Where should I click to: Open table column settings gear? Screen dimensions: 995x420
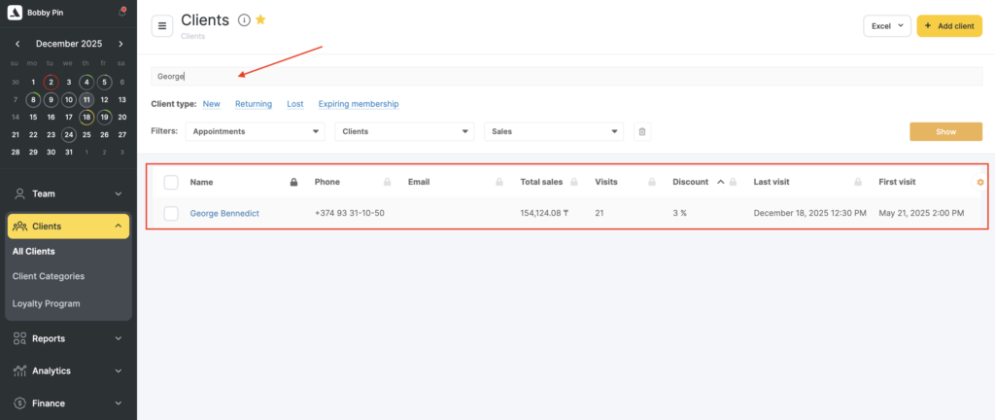tap(979, 182)
